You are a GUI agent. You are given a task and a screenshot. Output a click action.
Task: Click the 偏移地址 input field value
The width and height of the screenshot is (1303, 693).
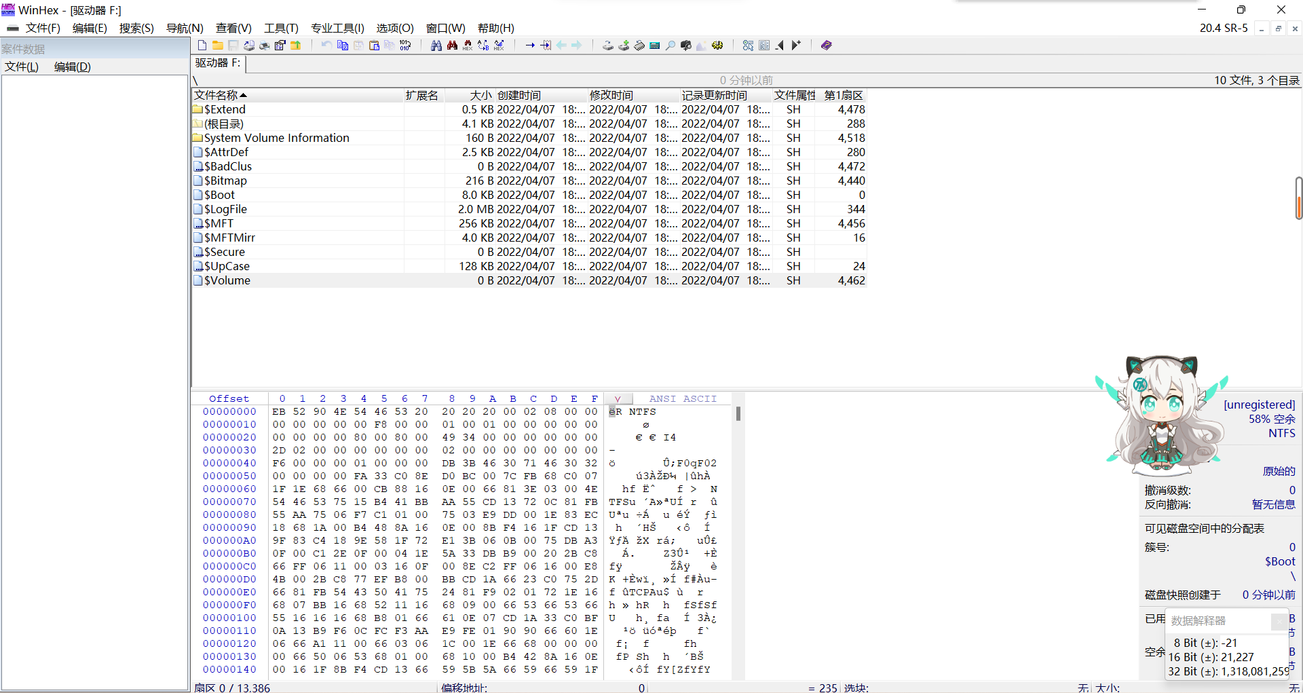tap(641, 688)
